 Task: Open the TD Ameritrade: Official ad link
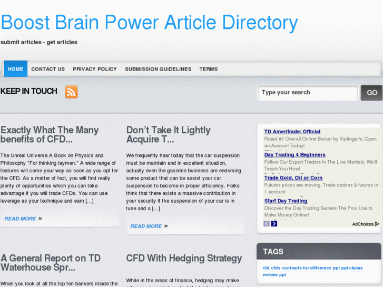point(292,132)
